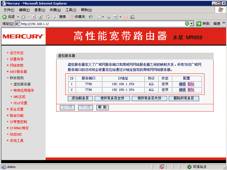The width and height of the screenshot is (227, 170).
Task: Click the 后退 (Back) arrow icon
Action: [x=5, y=17]
